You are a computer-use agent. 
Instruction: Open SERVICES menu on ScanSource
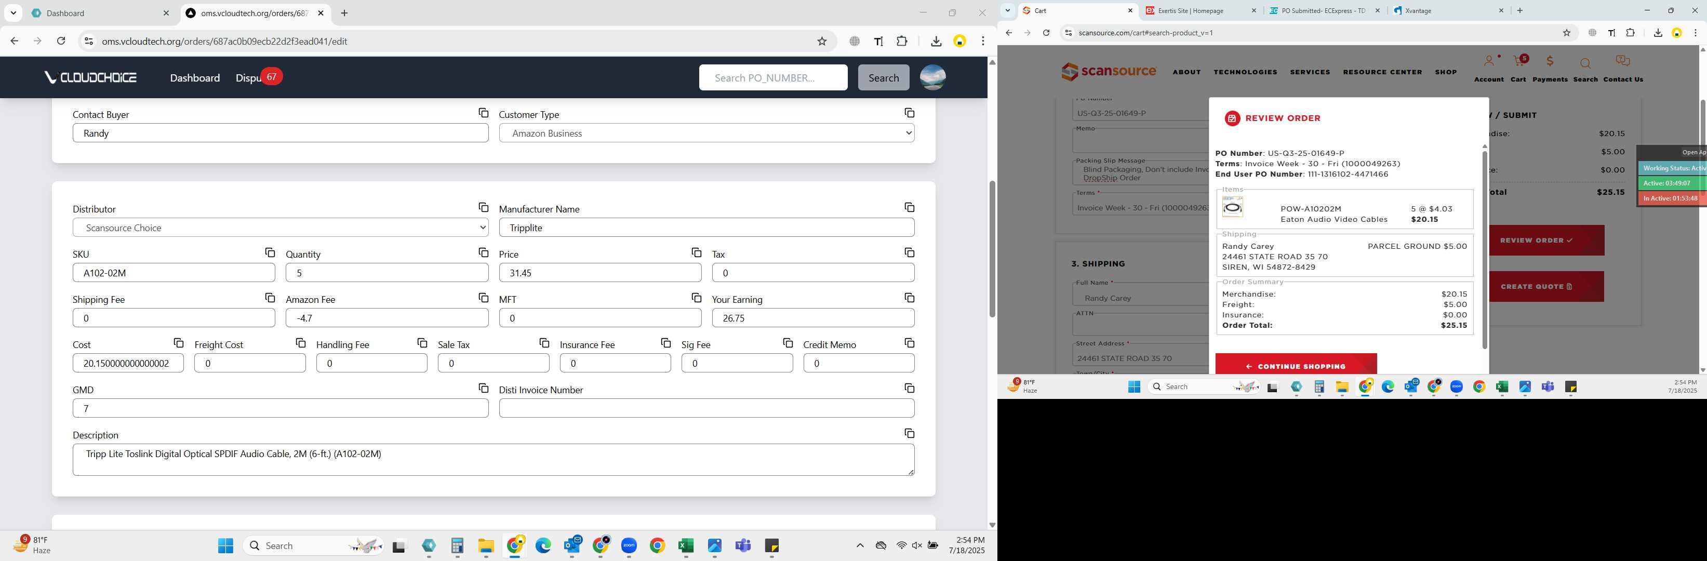[1310, 72]
